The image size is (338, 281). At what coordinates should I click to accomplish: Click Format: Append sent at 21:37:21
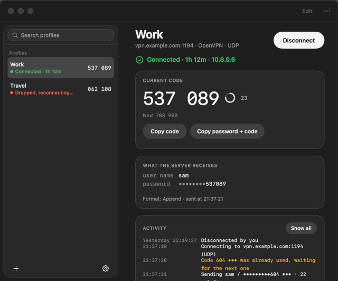(183, 199)
